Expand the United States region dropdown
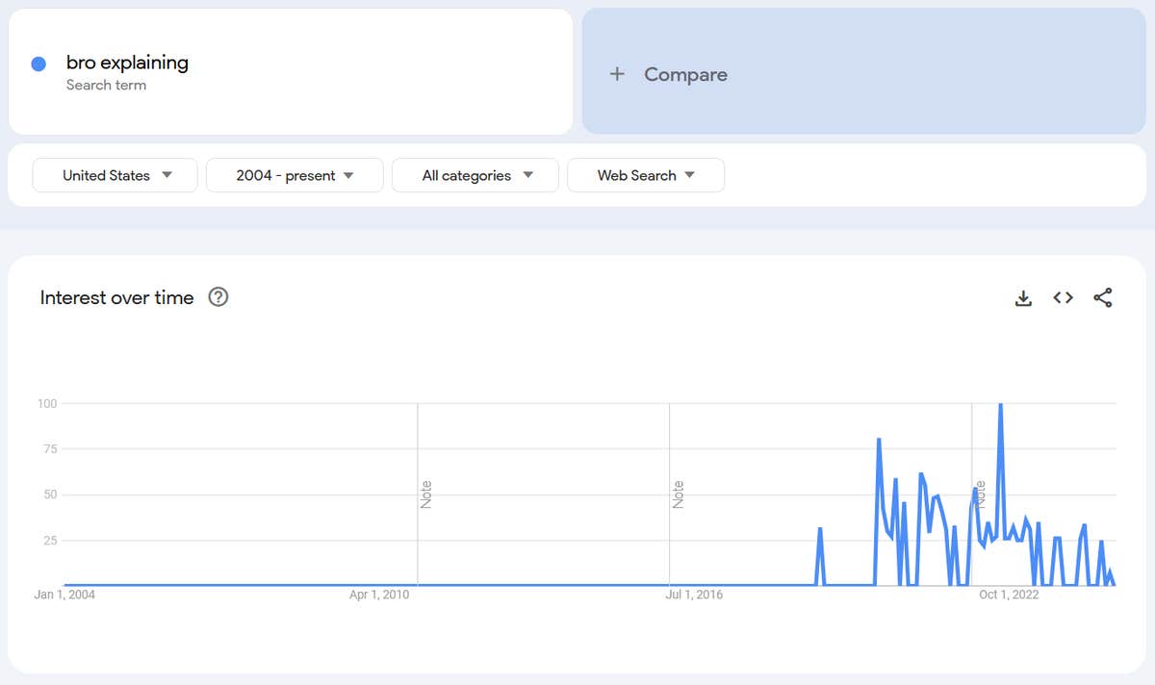 click(115, 175)
